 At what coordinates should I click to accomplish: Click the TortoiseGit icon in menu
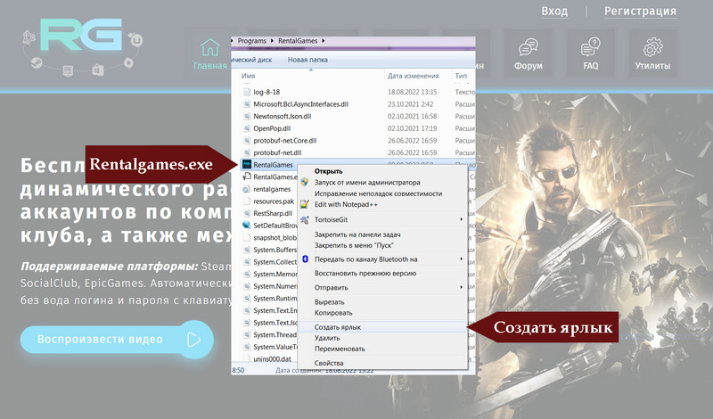point(305,219)
